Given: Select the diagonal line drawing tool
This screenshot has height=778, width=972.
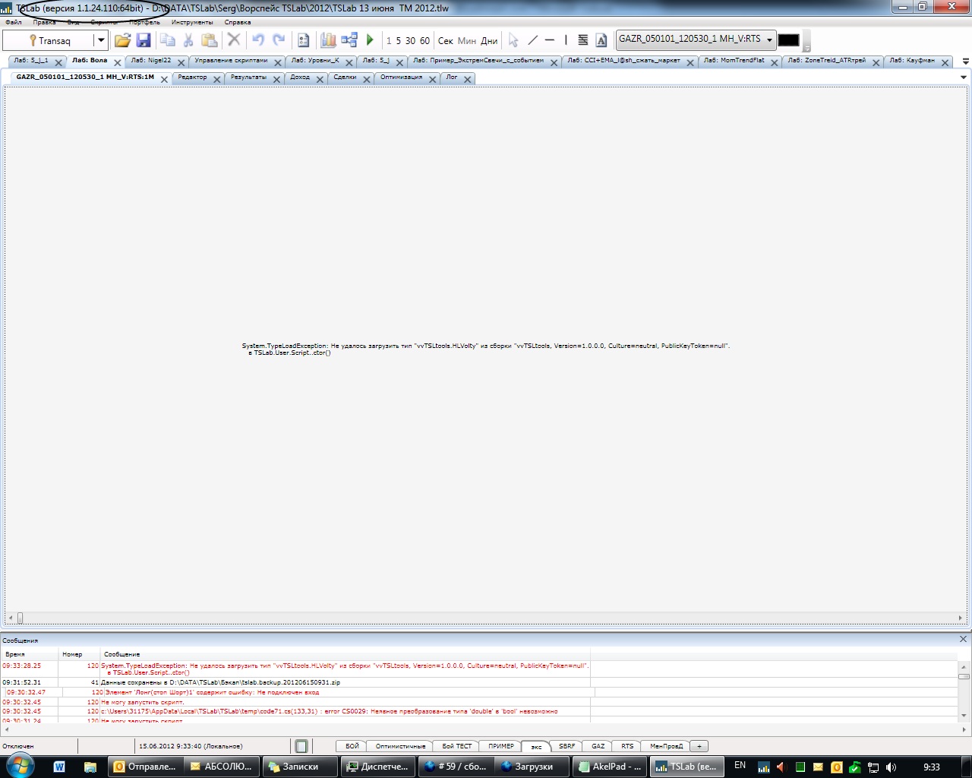Looking at the screenshot, I should coord(532,40).
